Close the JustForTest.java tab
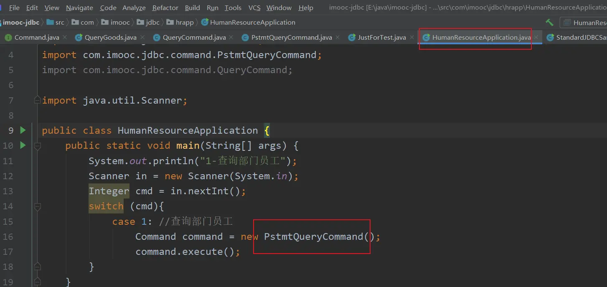 pos(411,38)
